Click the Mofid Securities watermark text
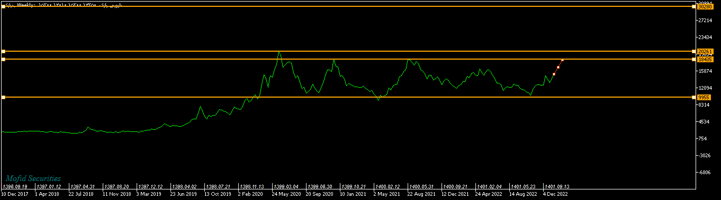Image resolution: width=721 pixels, height=200 pixels. point(33,179)
